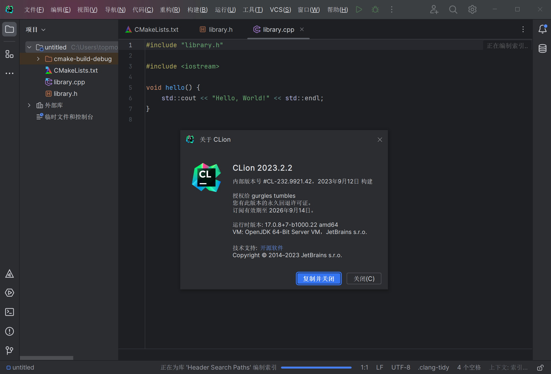
Task: Open the 项目 view dropdown
Action: click(35, 30)
